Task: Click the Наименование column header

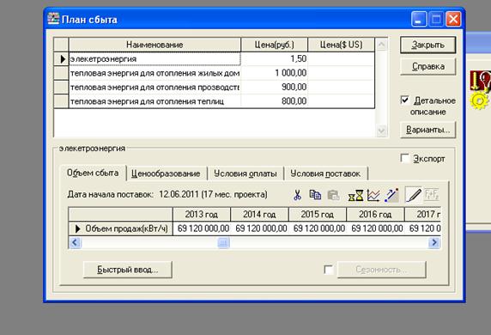Action: pyautogui.click(x=155, y=45)
